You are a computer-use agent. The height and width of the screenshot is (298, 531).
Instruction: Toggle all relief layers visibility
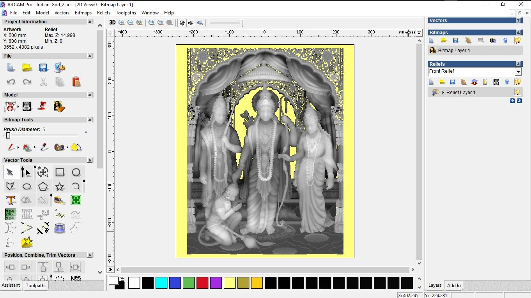[518, 82]
